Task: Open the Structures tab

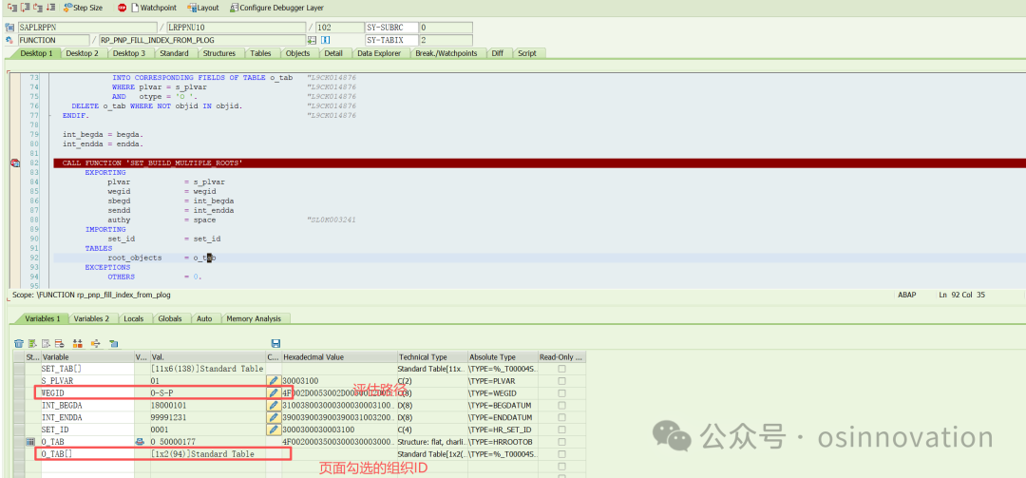Action: (x=218, y=53)
